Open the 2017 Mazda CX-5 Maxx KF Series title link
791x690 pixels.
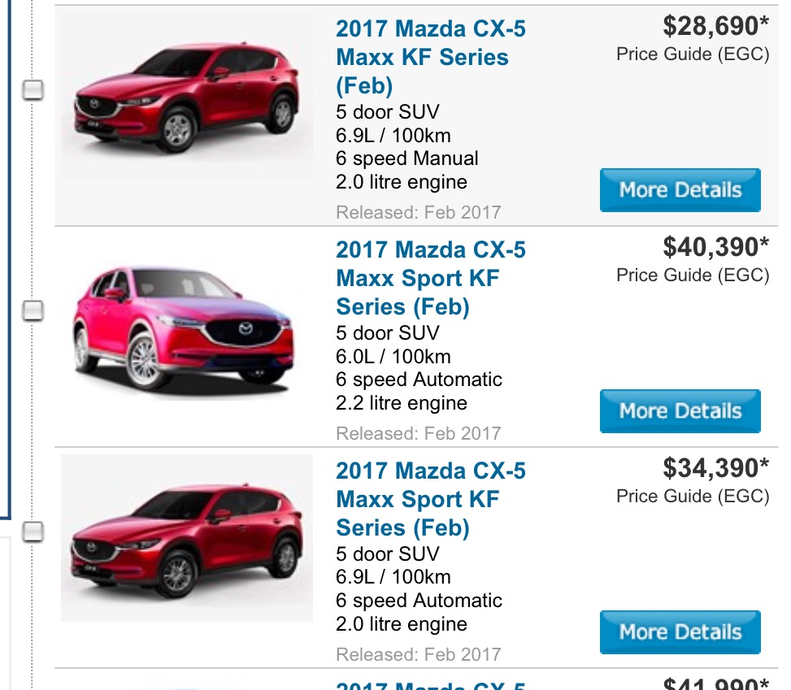coord(430,58)
